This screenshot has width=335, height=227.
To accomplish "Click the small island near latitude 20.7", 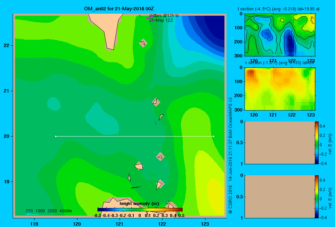I will coord(156,102).
